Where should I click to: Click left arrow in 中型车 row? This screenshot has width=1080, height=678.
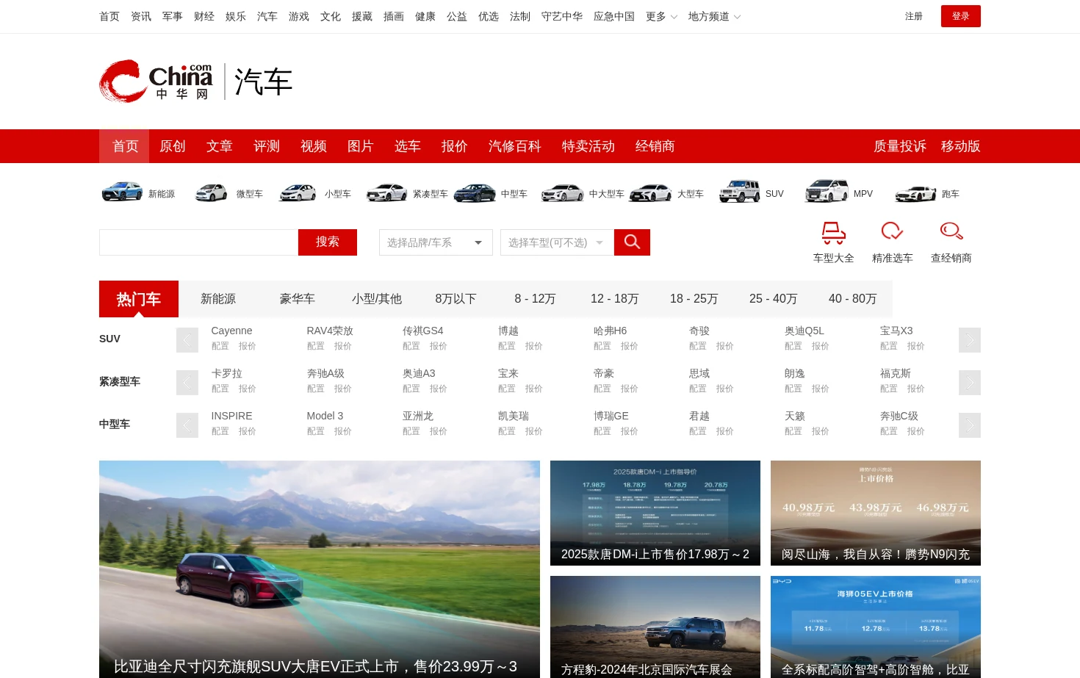[x=187, y=425]
